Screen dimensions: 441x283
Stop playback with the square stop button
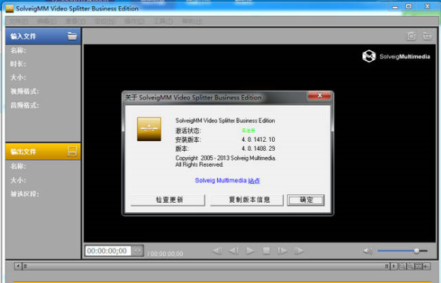click(x=266, y=251)
